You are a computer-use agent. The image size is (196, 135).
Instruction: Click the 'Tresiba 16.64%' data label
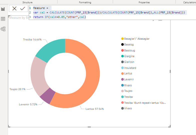(32, 39)
